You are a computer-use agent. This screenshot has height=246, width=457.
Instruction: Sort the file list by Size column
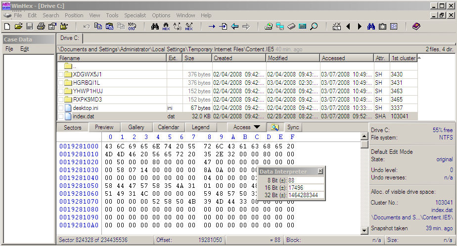point(196,58)
